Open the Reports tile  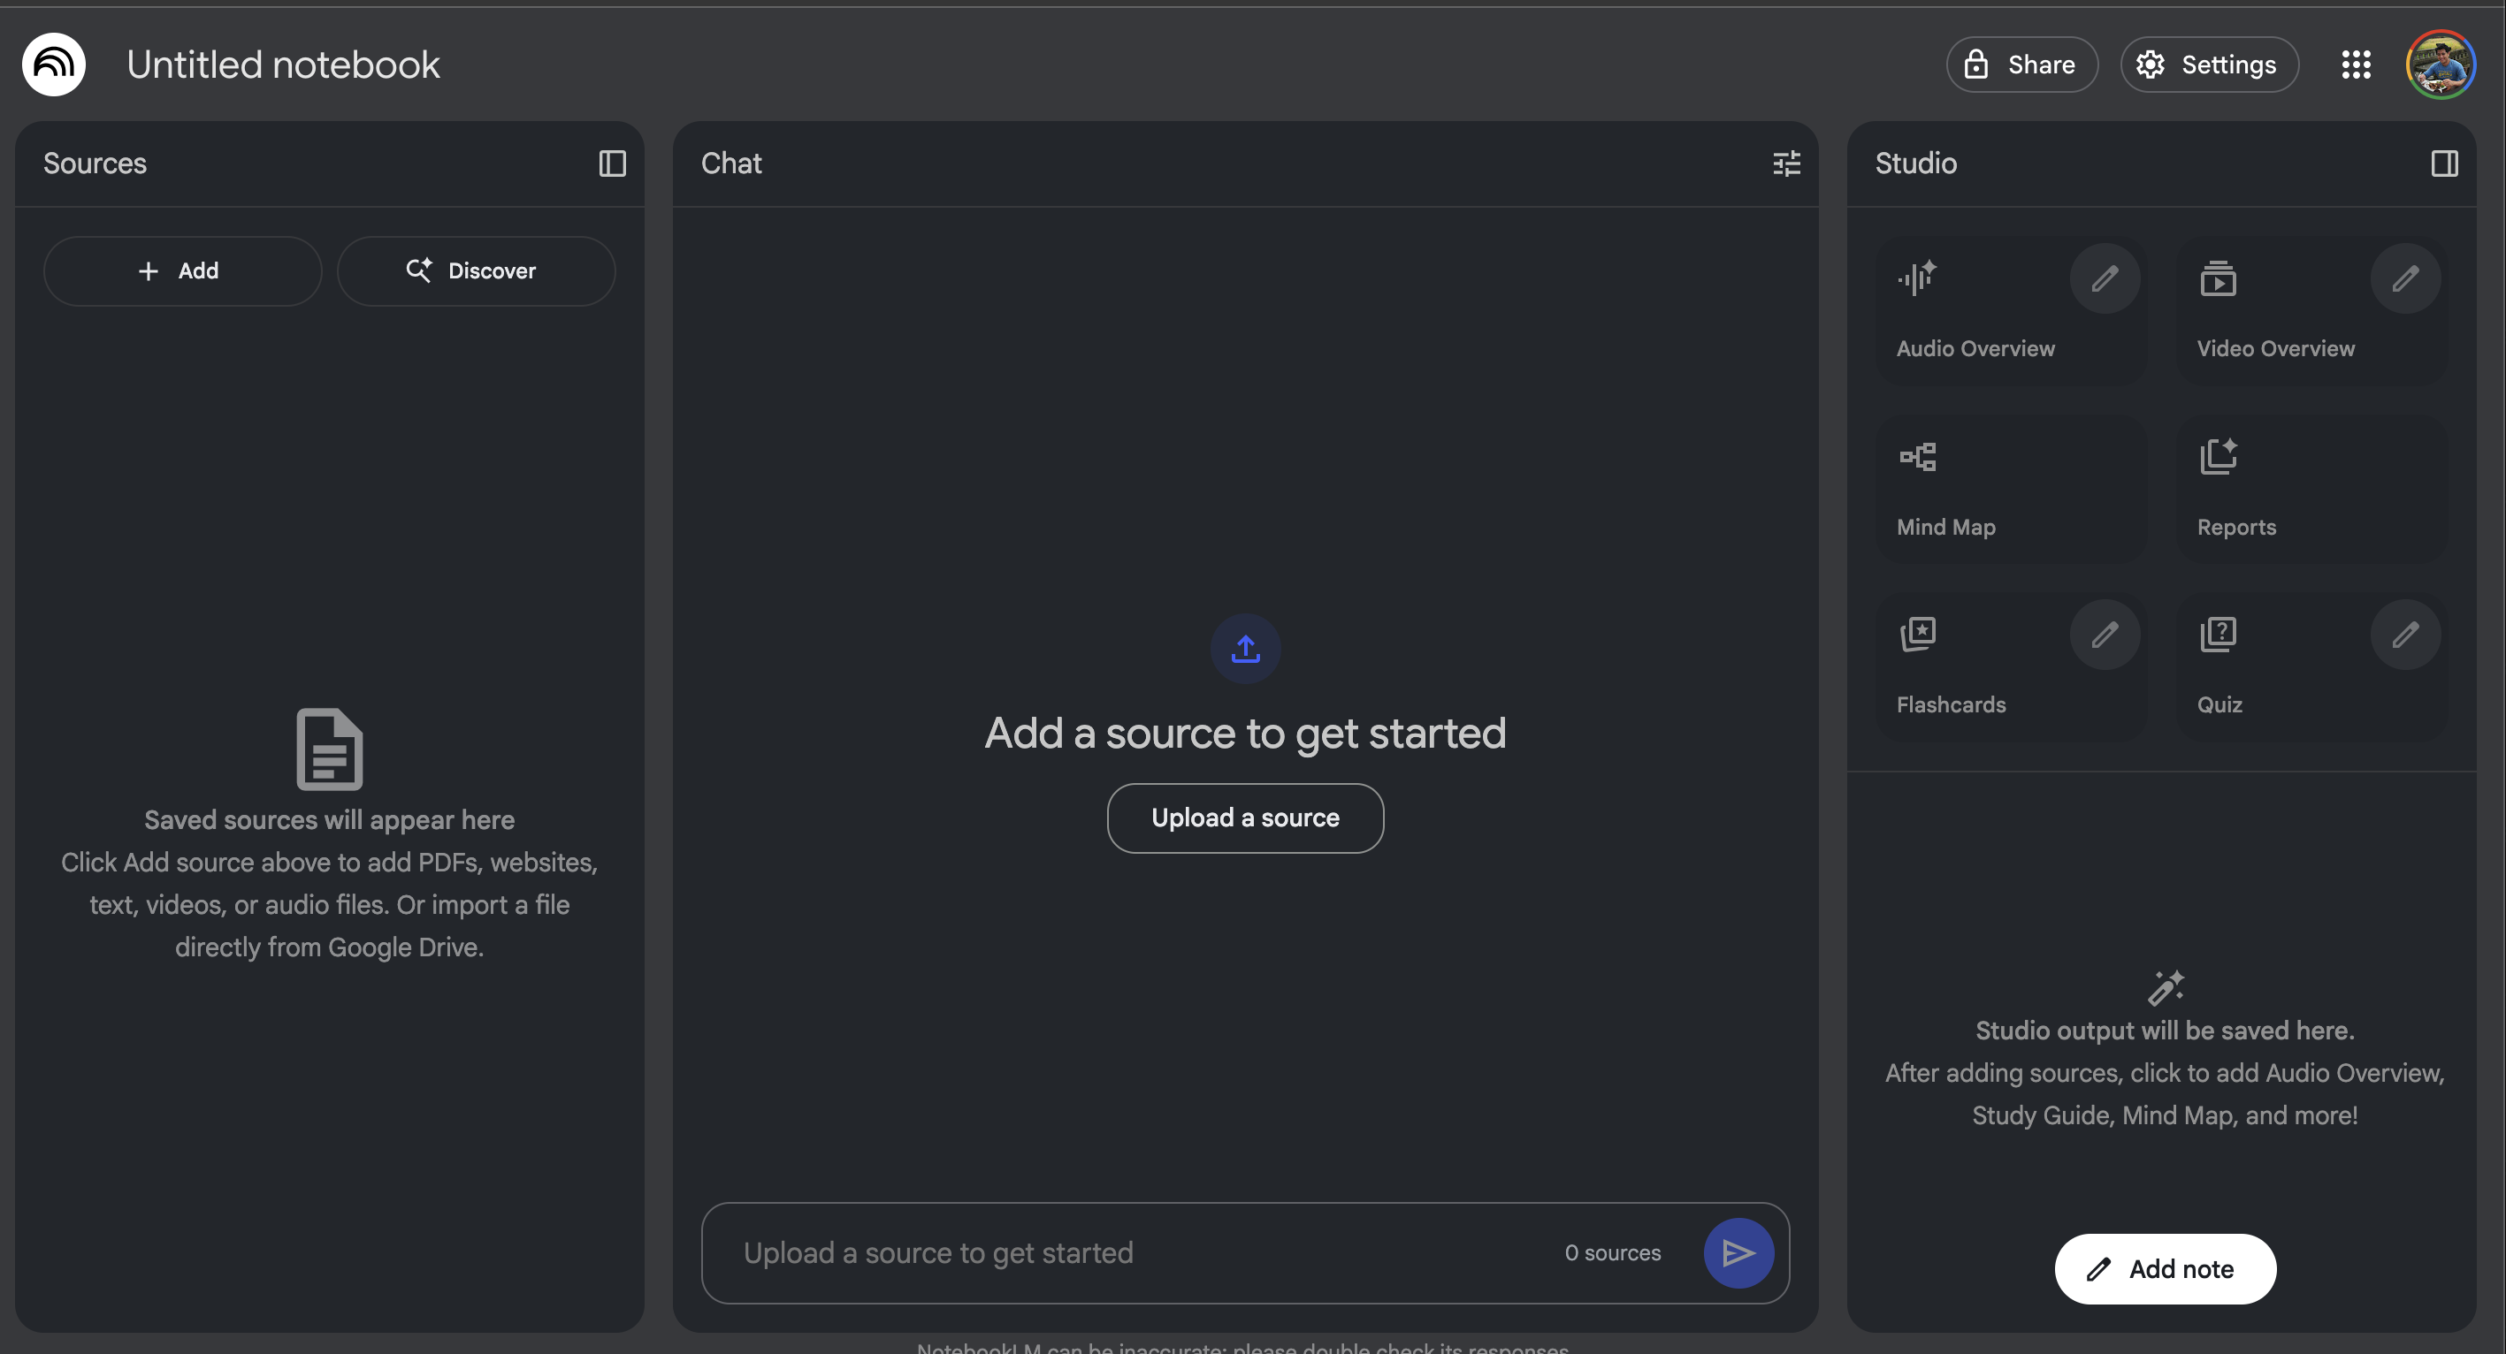[x=2311, y=489]
